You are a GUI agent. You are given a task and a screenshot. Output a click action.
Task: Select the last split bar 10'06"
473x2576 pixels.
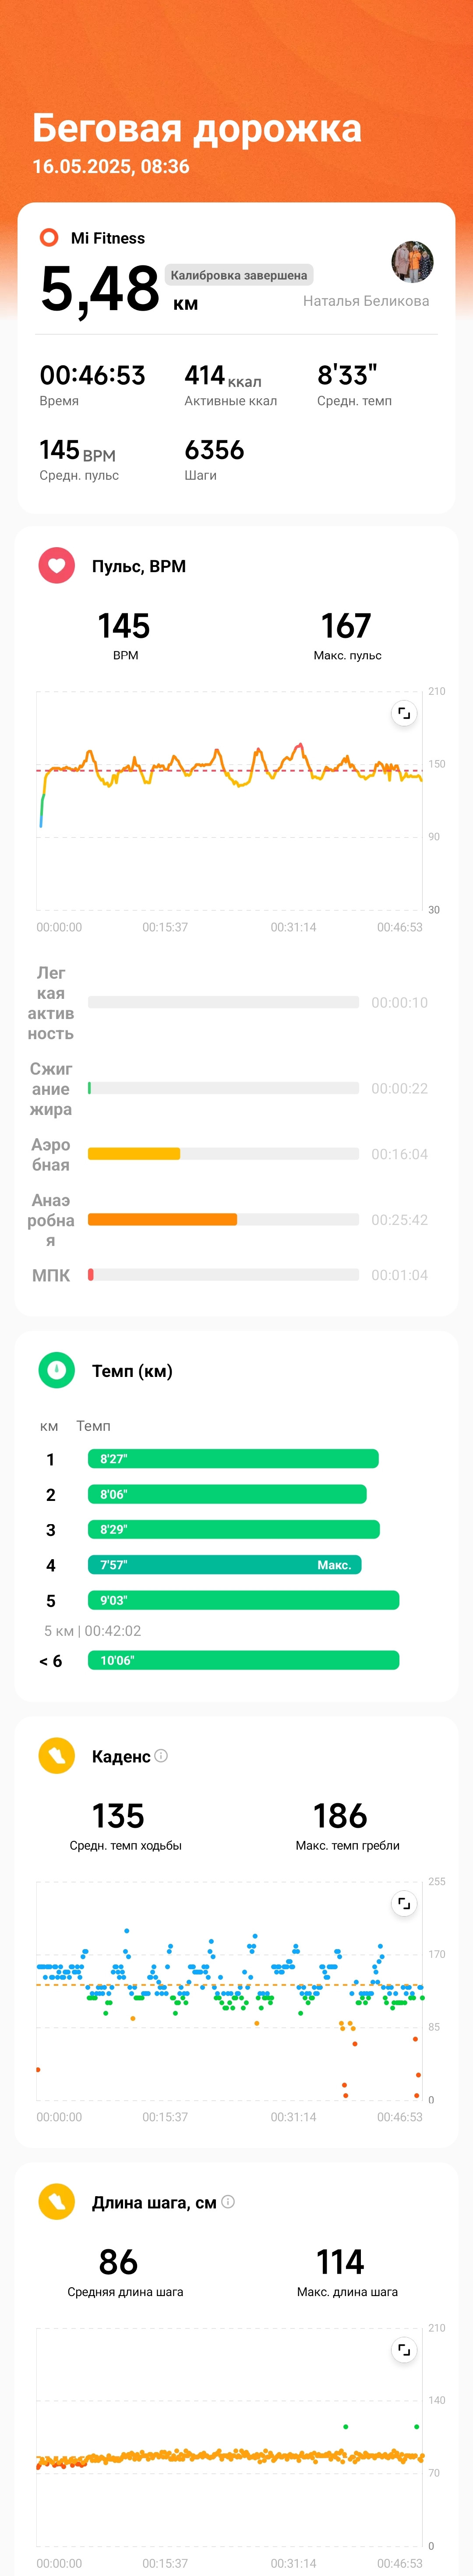tap(243, 1660)
